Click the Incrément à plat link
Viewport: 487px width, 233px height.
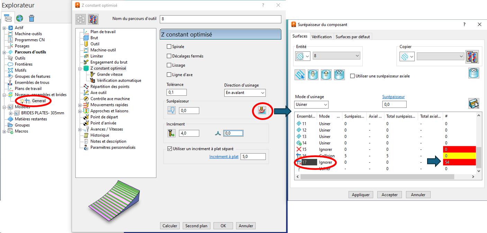click(x=224, y=157)
